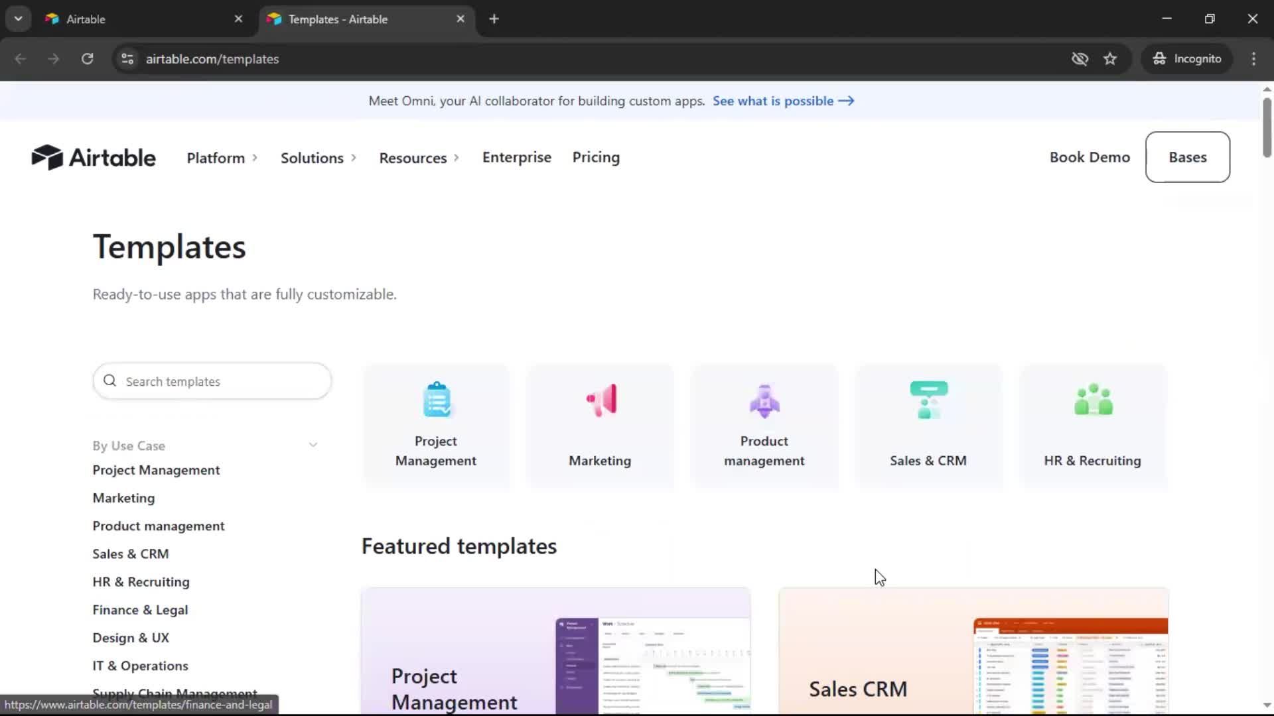Select HR & Recruiting in sidebar

(x=141, y=581)
